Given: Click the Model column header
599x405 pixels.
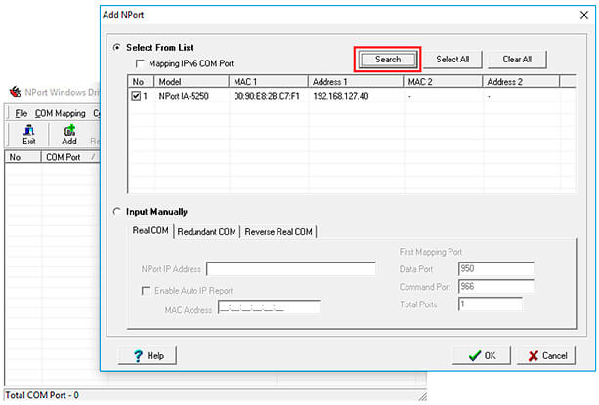Looking at the screenshot, I should tap(192, 82).
